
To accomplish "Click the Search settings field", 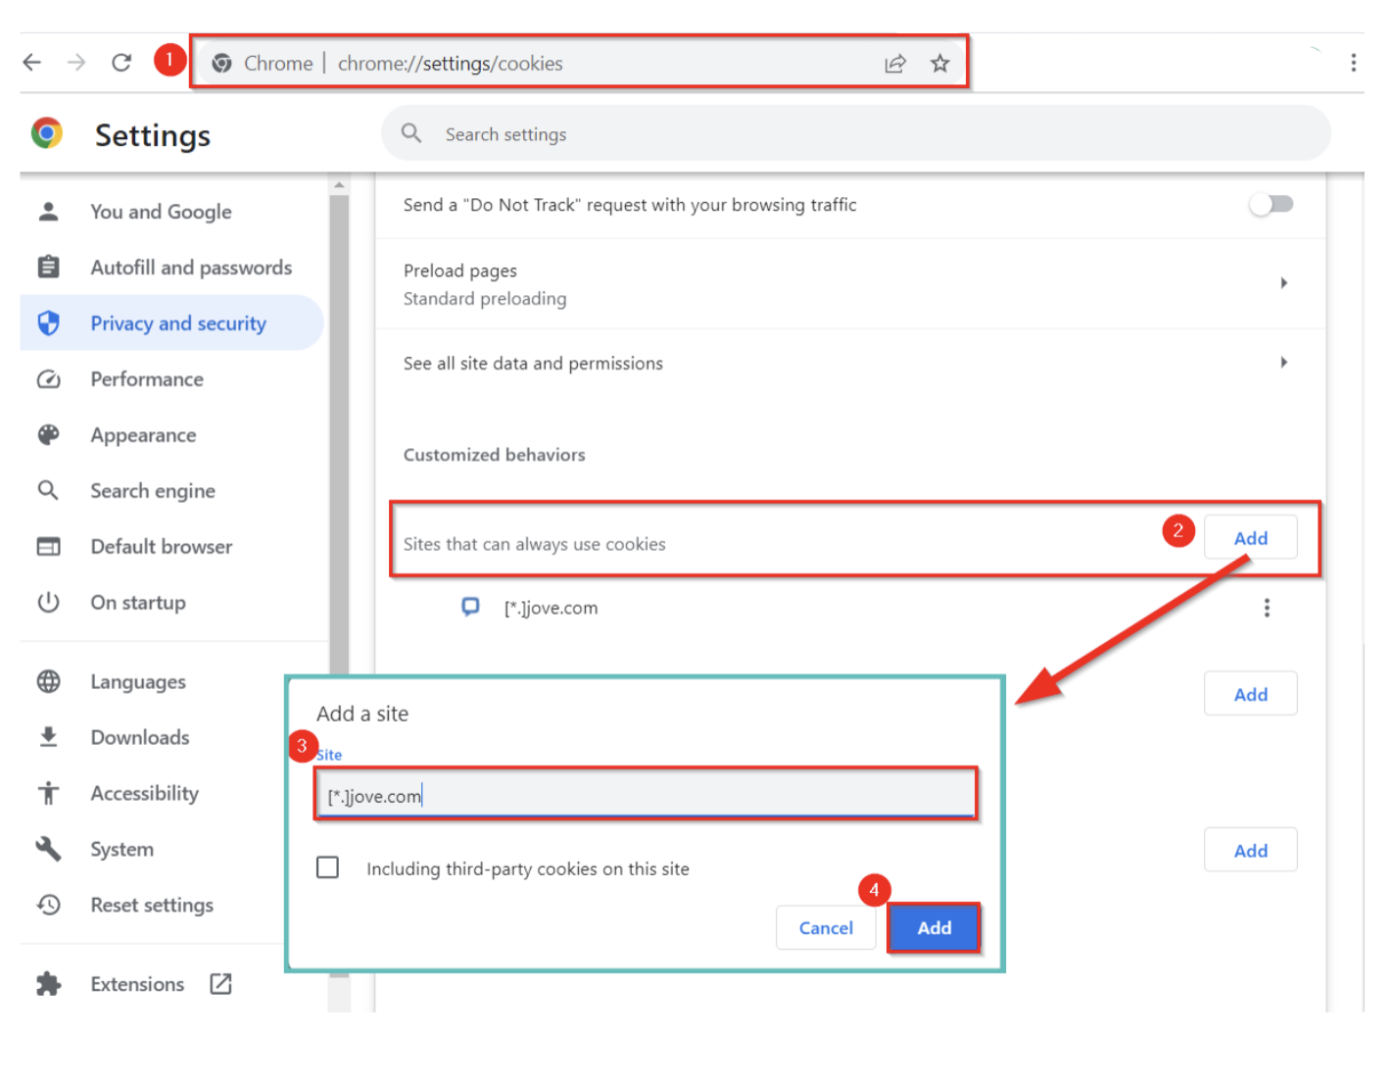I will pyautogui.click(x=855, y=133).
